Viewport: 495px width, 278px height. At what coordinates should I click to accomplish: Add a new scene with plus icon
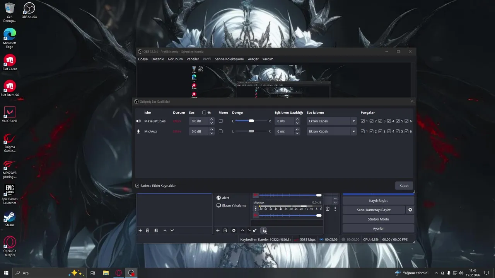(x=140, y=231)
